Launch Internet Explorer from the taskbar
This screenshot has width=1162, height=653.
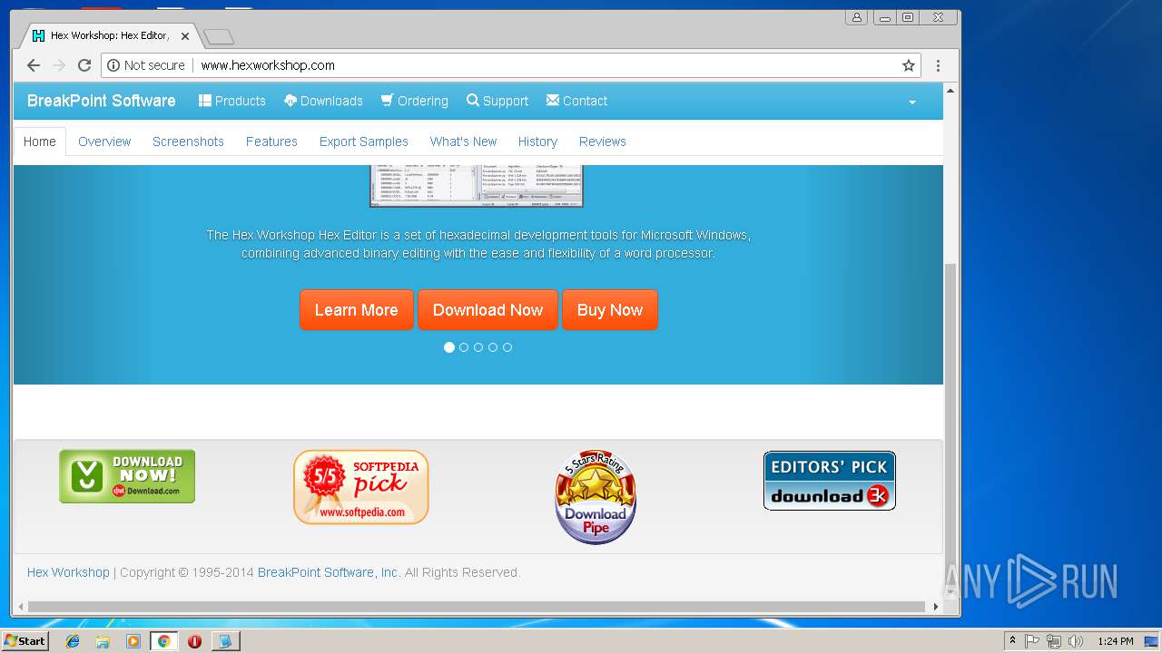[73, 641]
